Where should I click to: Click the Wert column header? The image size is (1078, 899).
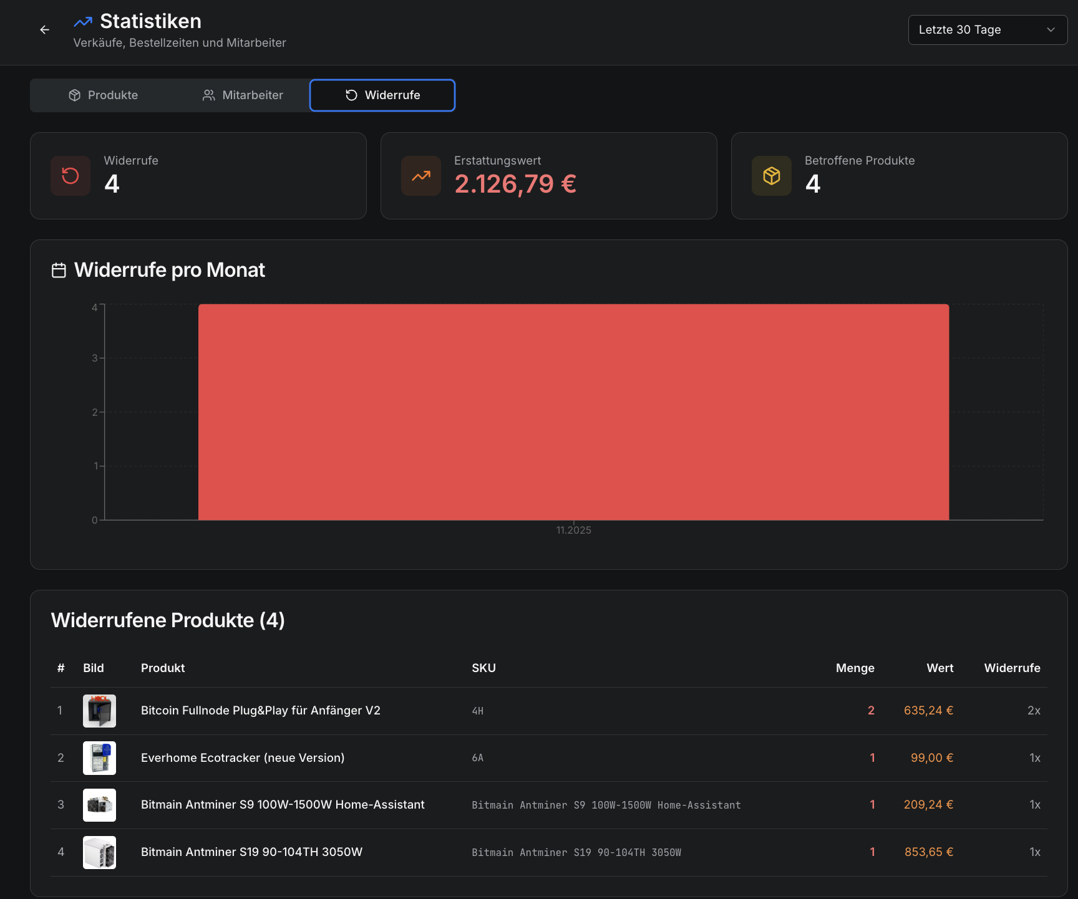(x=940, y=668)
